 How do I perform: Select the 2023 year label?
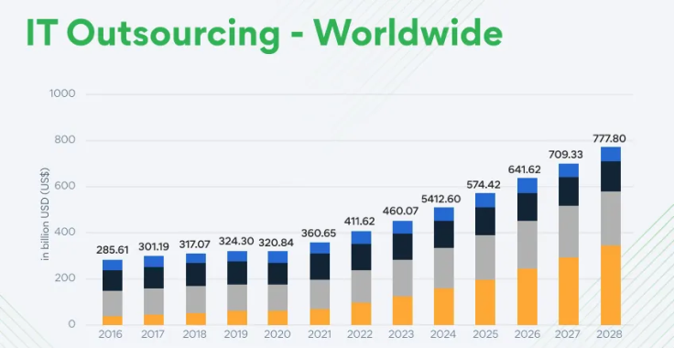402,334
